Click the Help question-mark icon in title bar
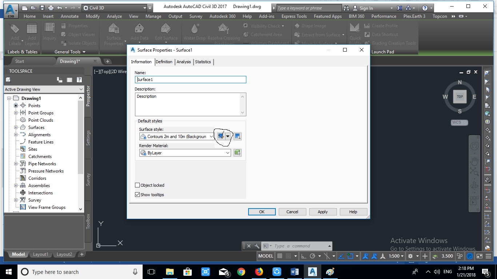Screen dimensions: 497x279 point(425,8)
